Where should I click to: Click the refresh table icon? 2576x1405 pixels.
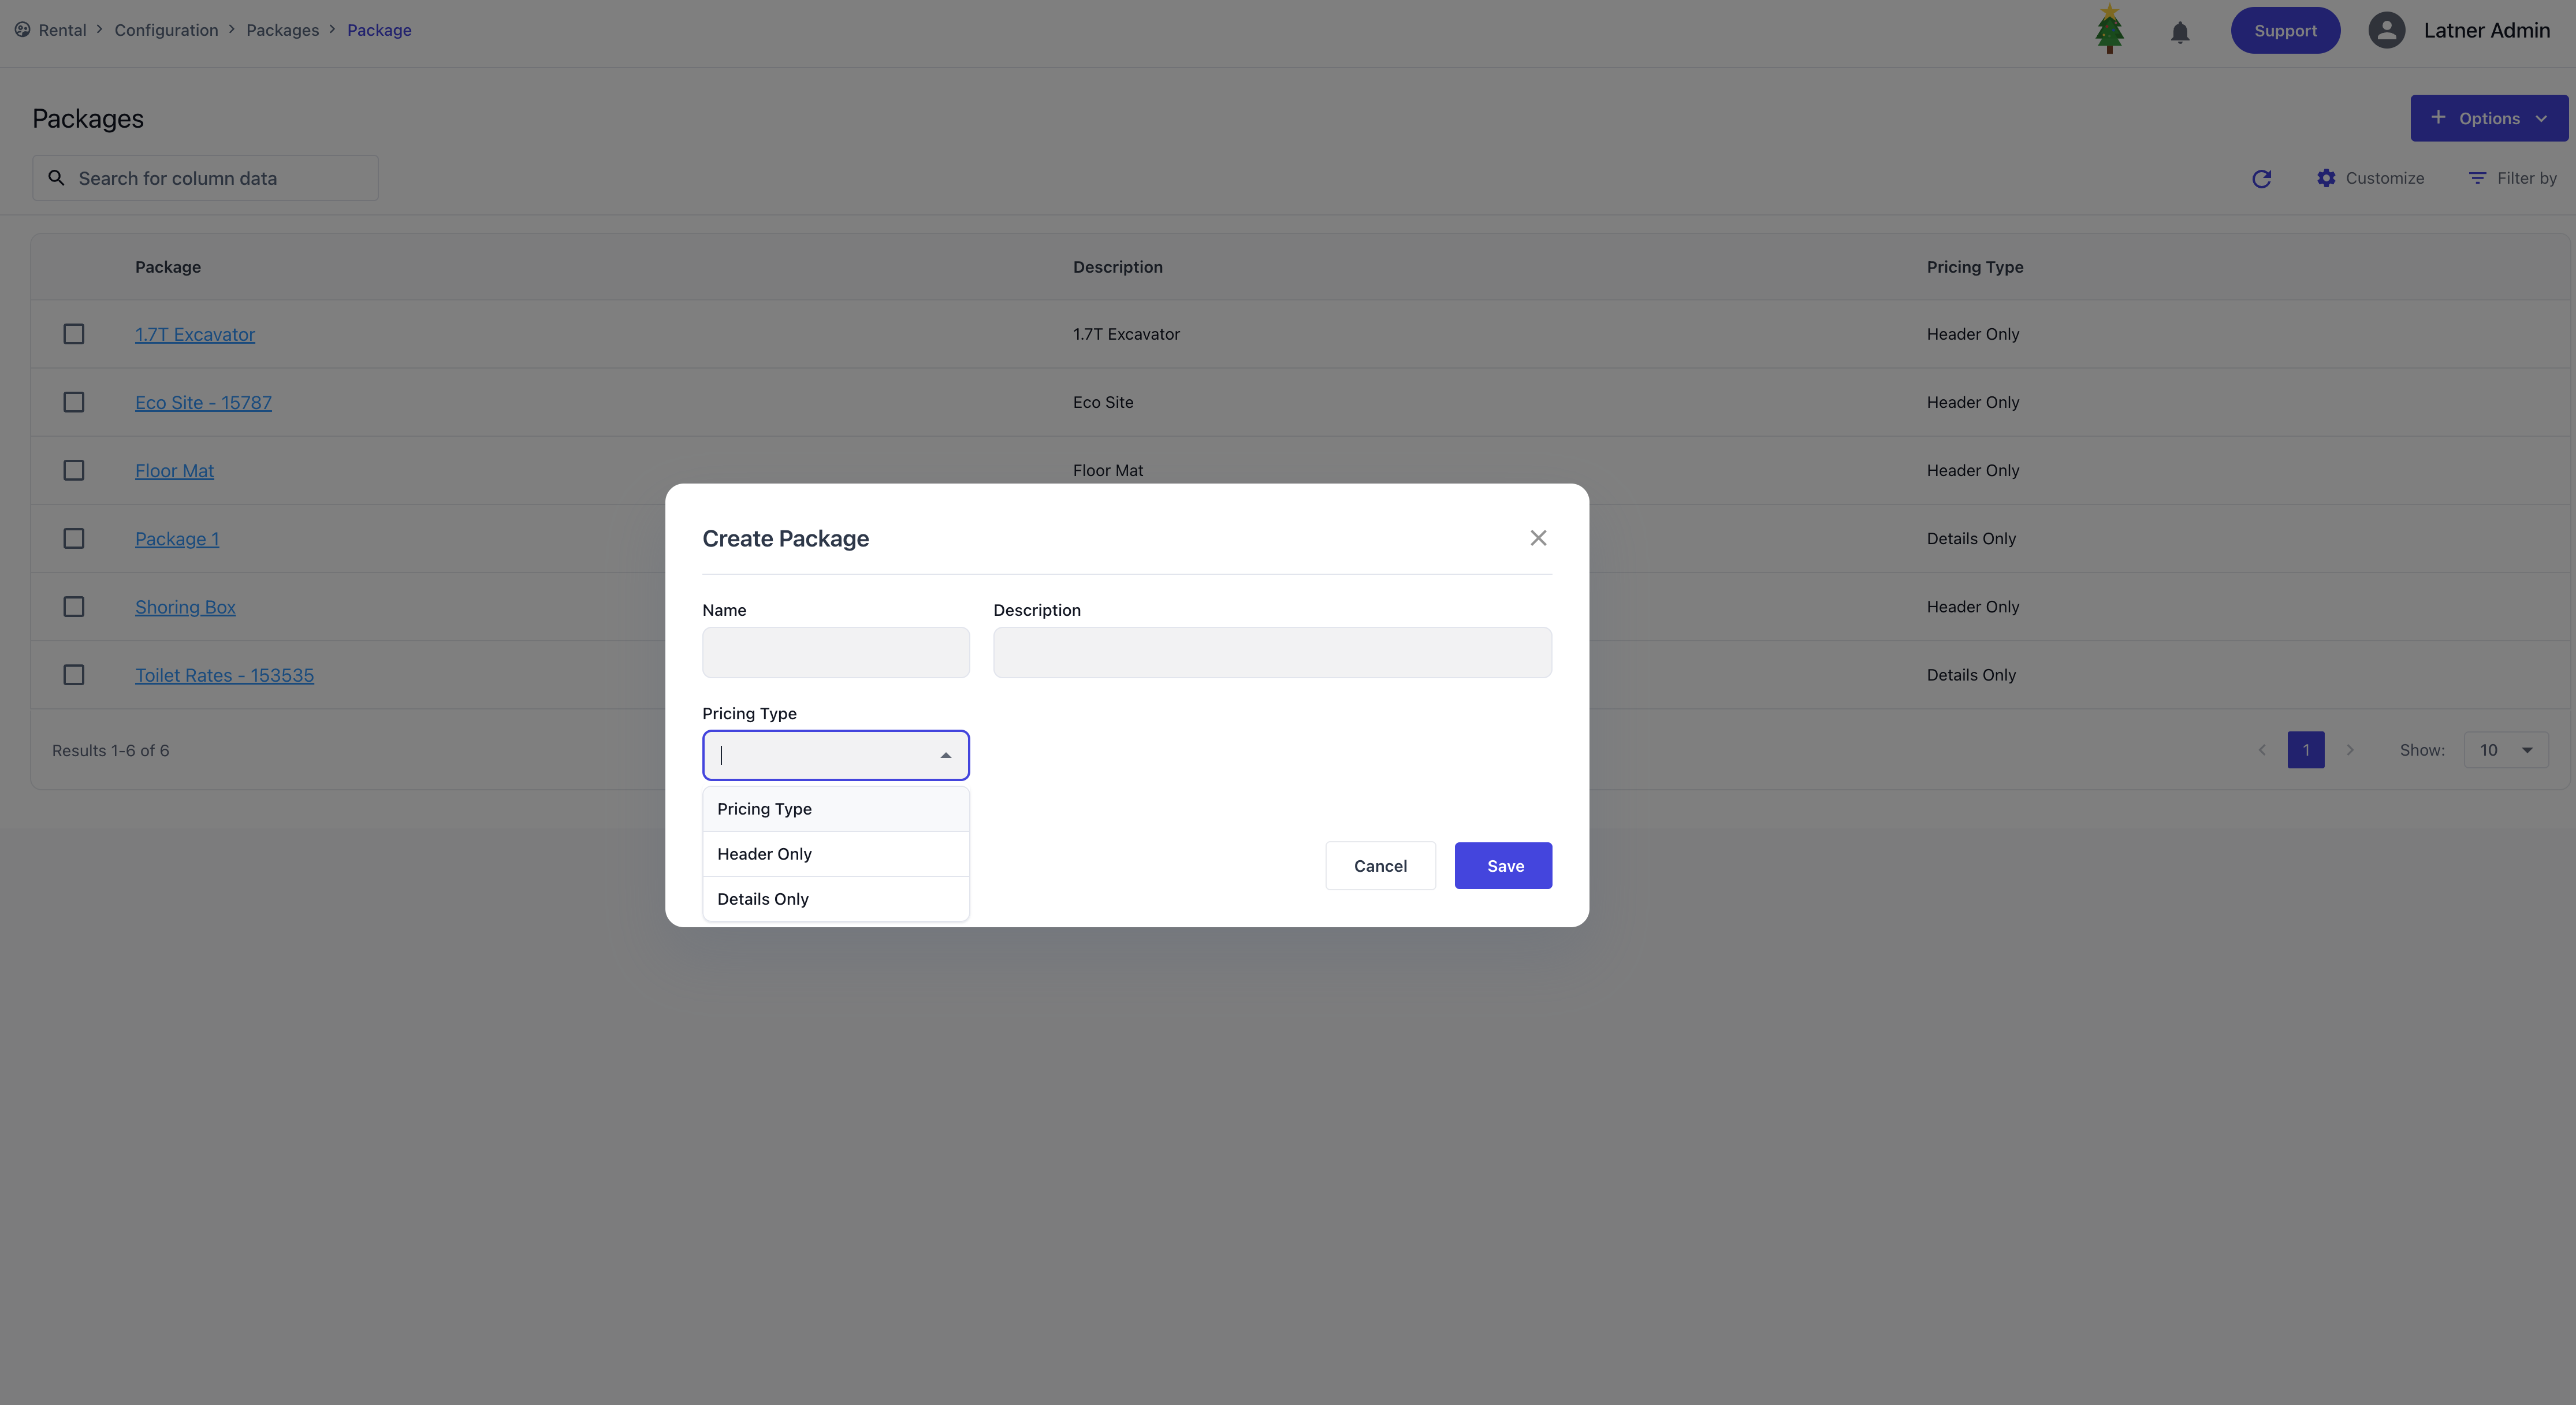[2261, 179]
